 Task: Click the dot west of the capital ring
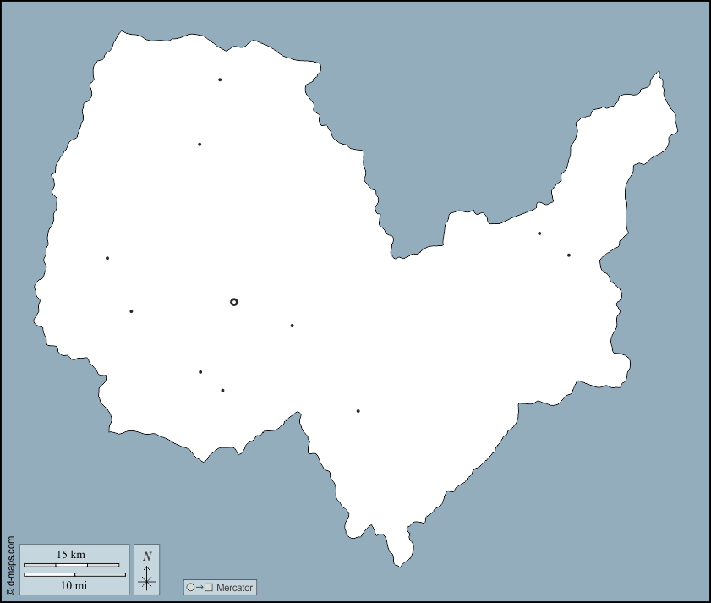[x=131, y=311]
